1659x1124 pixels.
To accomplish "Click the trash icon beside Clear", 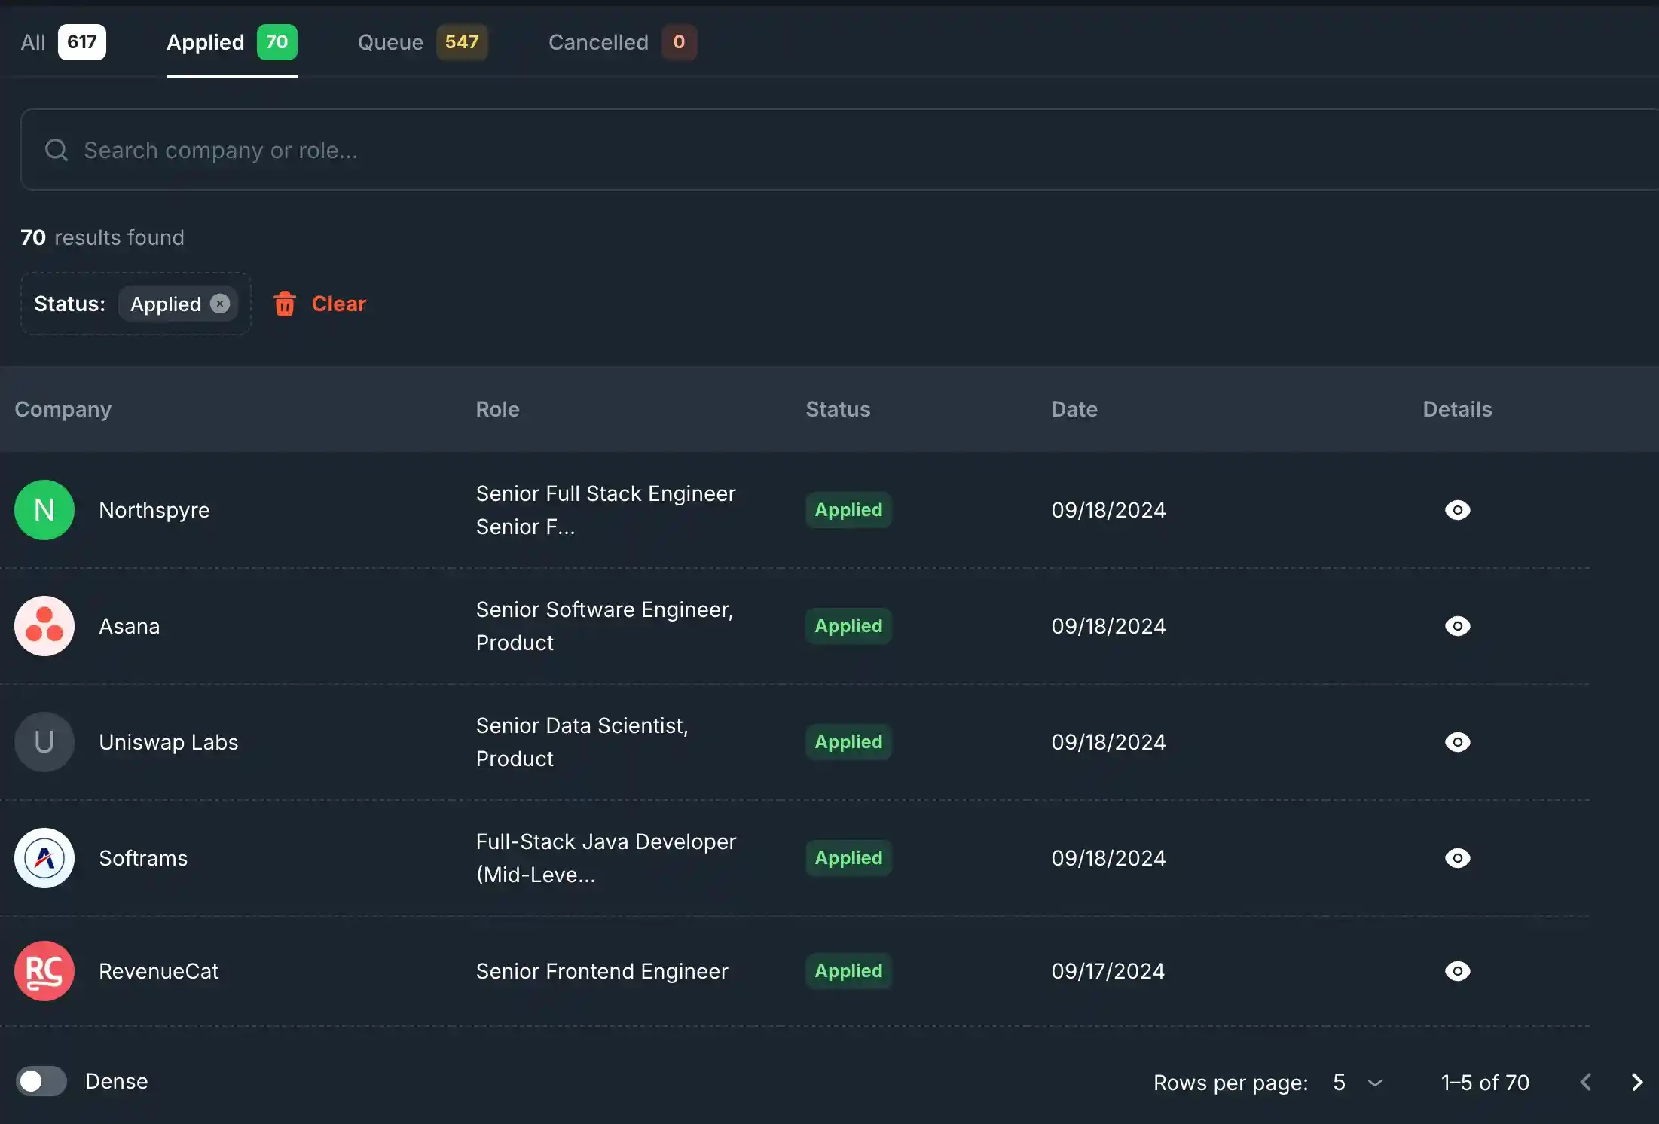I will pyautogui.click(x=285, y=304).
